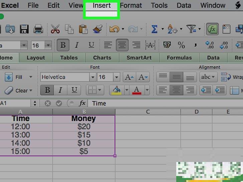Switch to the Charts ribbon tab
This screenshot has width=243, height=182.
102,58
